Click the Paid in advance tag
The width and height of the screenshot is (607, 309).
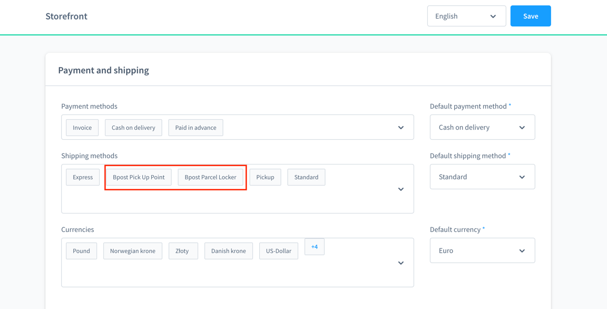[195, 128]
